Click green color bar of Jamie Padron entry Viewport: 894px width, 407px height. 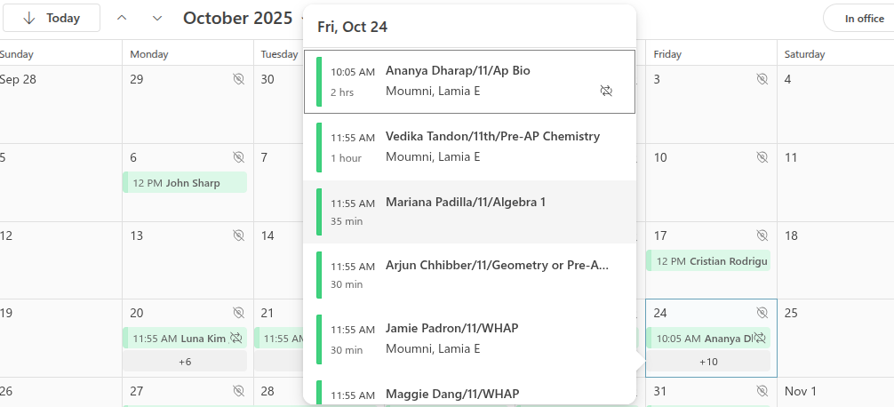(319, 339)
